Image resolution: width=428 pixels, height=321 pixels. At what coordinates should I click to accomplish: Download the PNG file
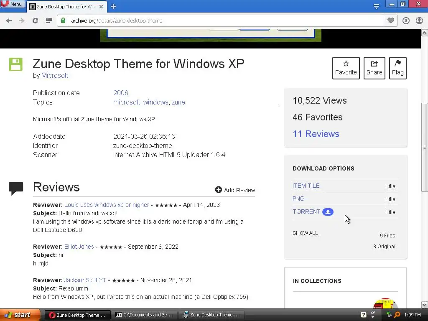point(298,199)
